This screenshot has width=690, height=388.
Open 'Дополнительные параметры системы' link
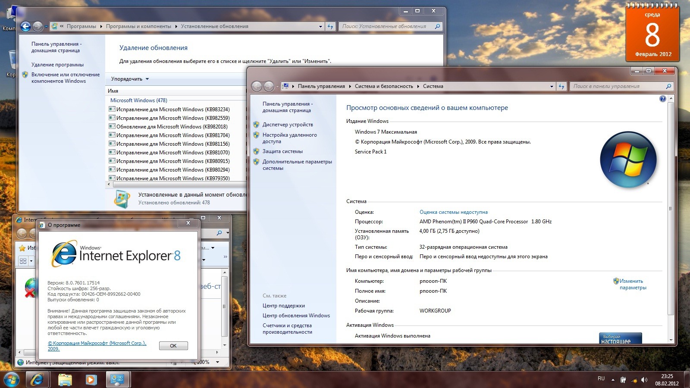[297, 165]
